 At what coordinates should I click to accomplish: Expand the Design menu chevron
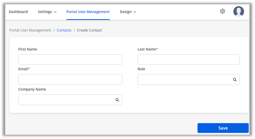click(x=135, y=12)
